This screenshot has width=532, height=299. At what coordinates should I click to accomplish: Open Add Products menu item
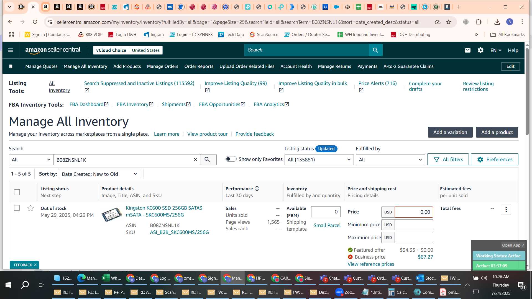pos(127,66)
